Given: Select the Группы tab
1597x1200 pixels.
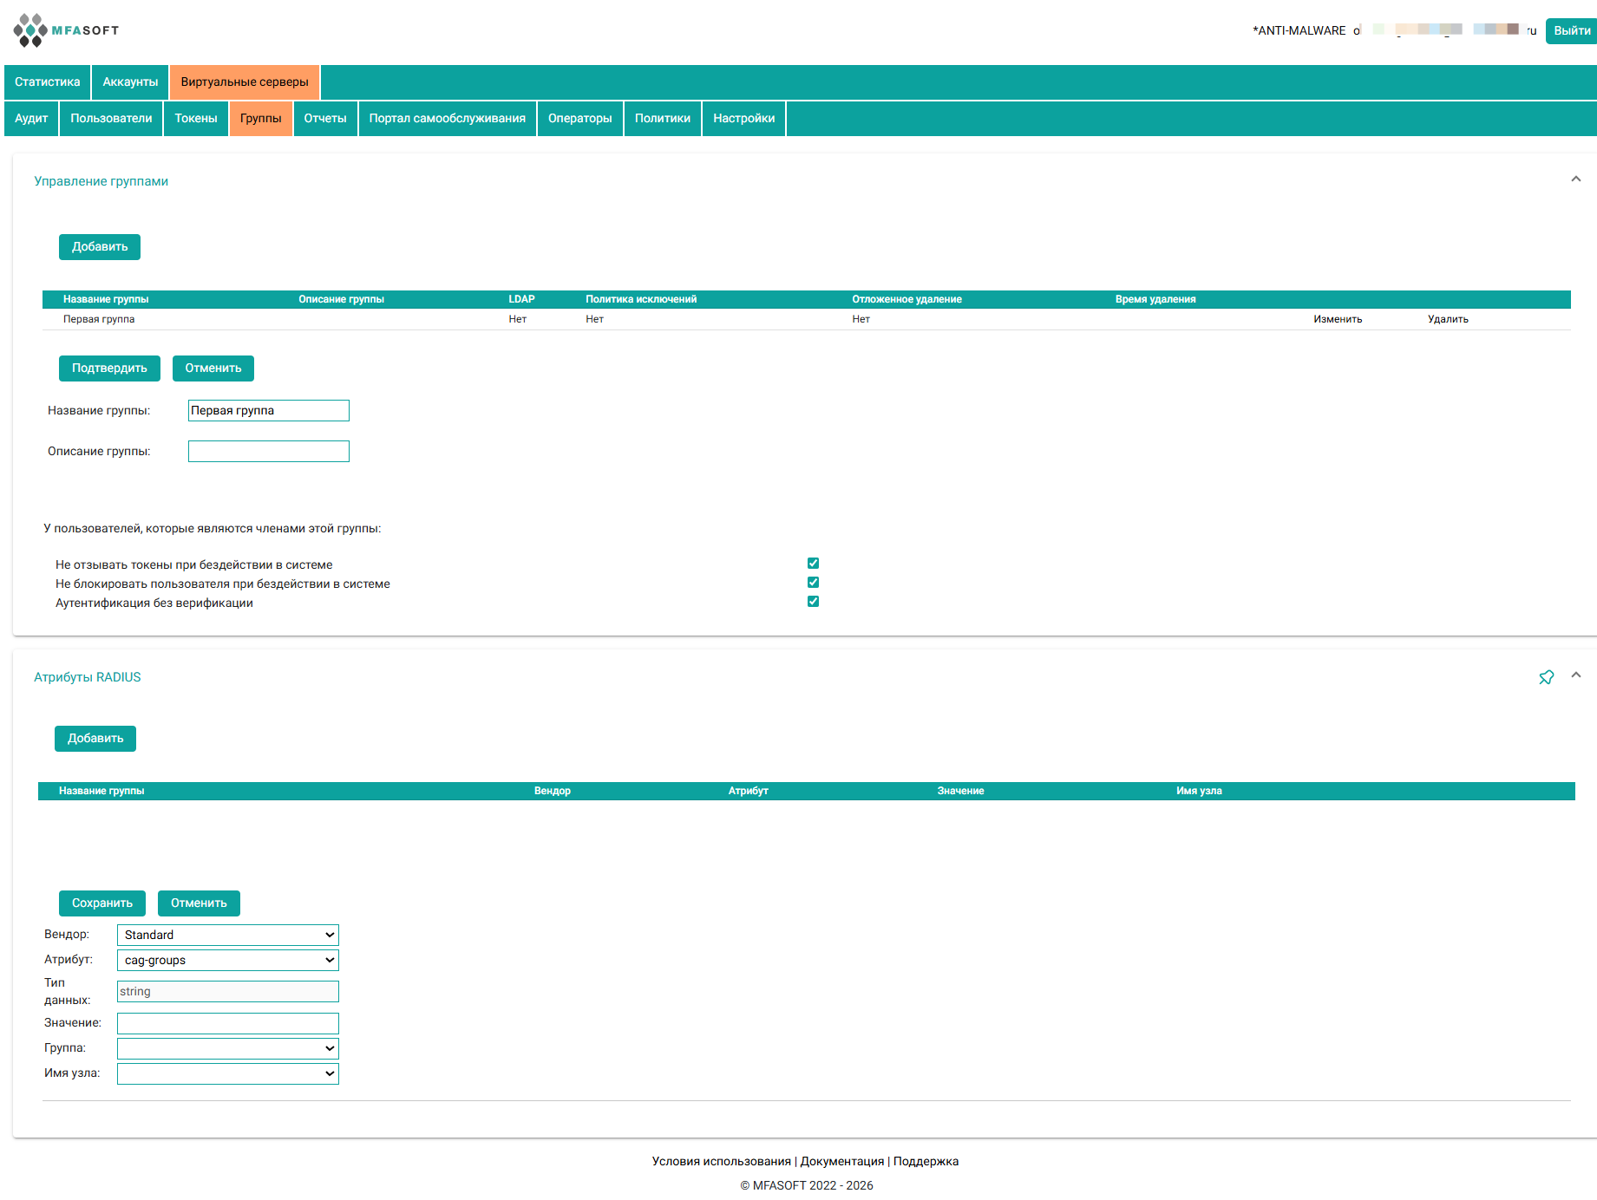Looking at the screenshot, I should (261, 119).
